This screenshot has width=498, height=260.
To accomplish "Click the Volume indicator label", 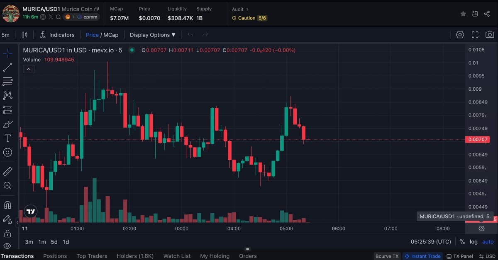I will [x=32, y=60].
